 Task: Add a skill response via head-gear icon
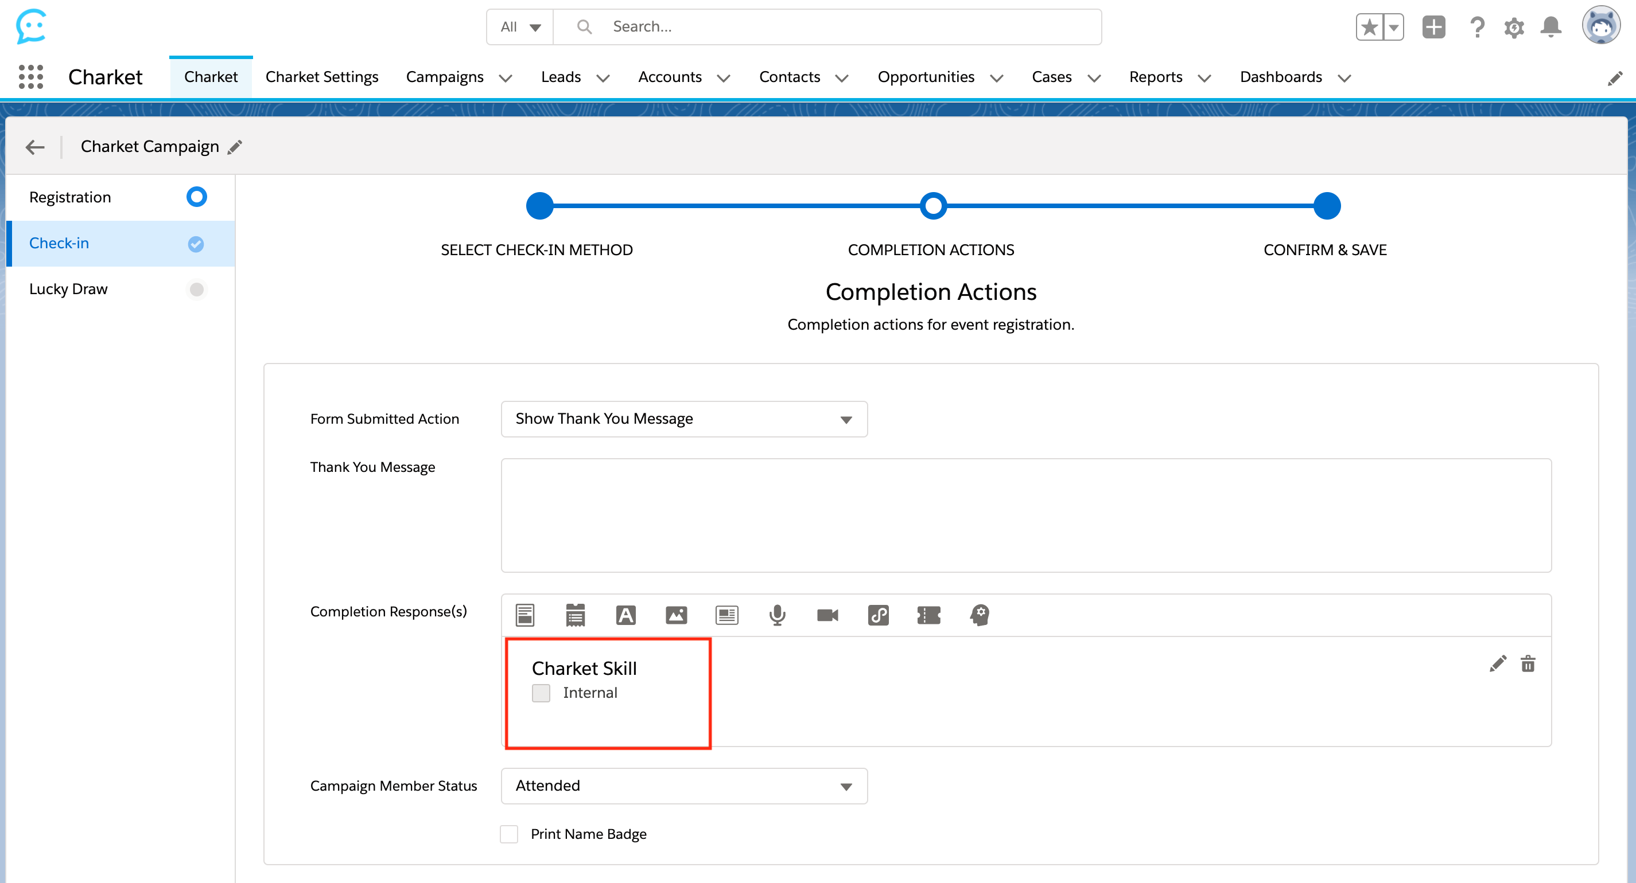coord(980,615)
